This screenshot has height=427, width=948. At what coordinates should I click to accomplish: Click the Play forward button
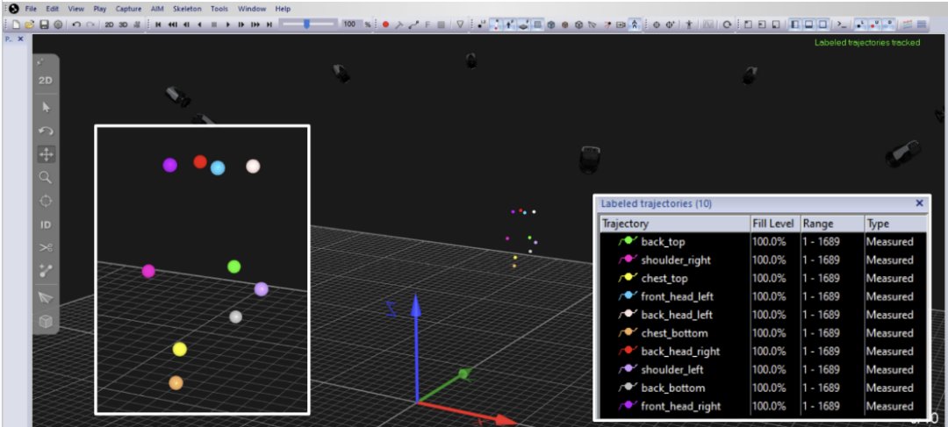click(228, 25)
